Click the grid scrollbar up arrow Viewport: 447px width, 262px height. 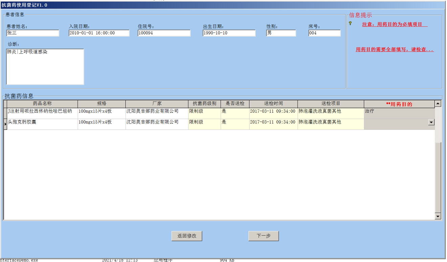(x=438, y=104)
